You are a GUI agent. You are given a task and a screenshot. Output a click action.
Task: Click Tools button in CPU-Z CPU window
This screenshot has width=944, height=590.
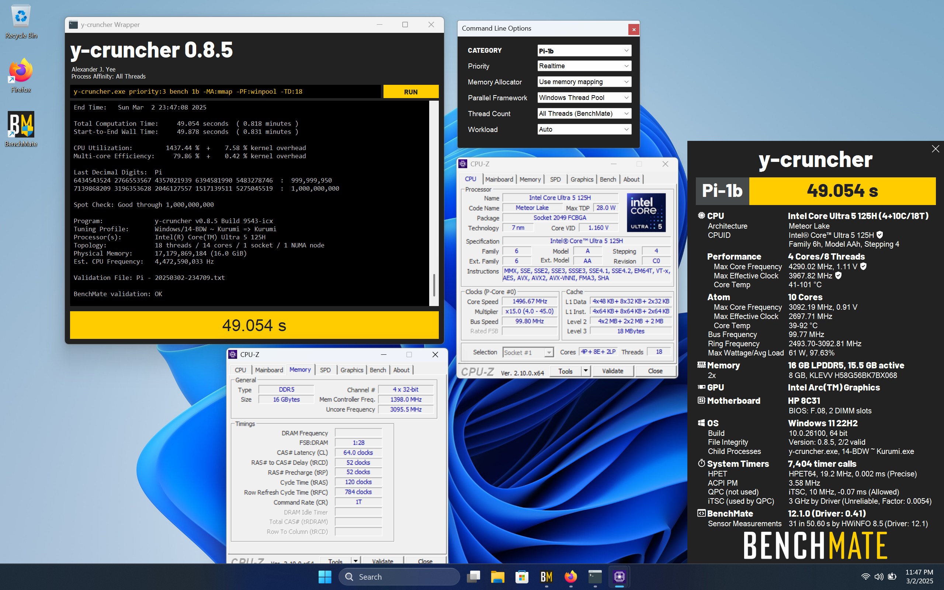565,371
